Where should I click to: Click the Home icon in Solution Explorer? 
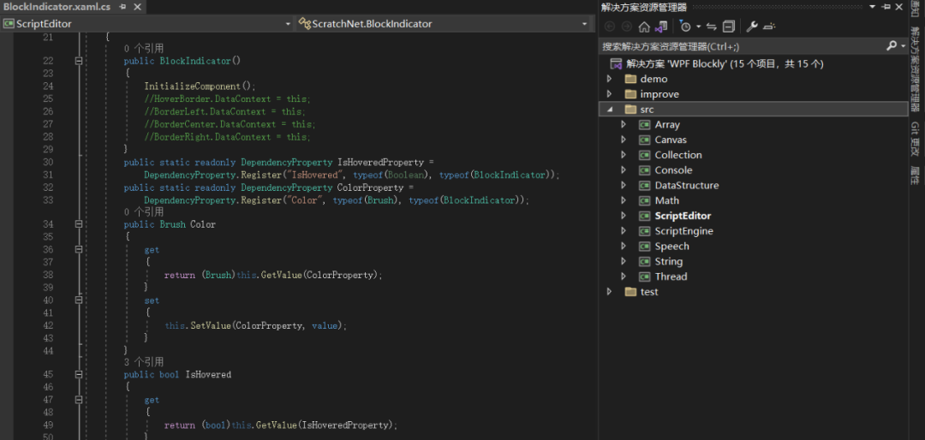click(x=644, y=27)
